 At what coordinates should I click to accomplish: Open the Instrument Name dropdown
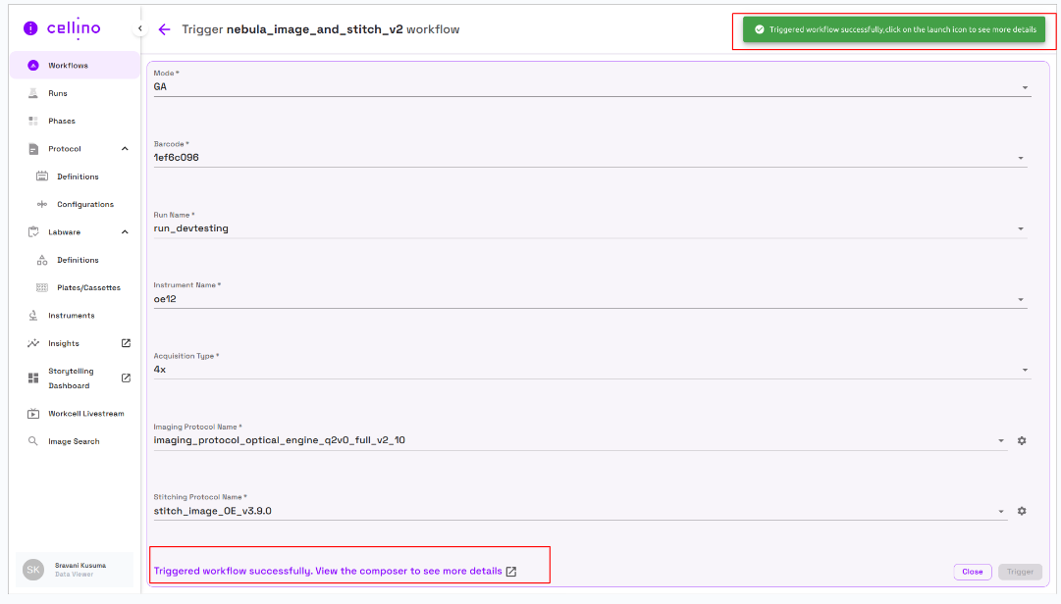tap(1021, 299)
